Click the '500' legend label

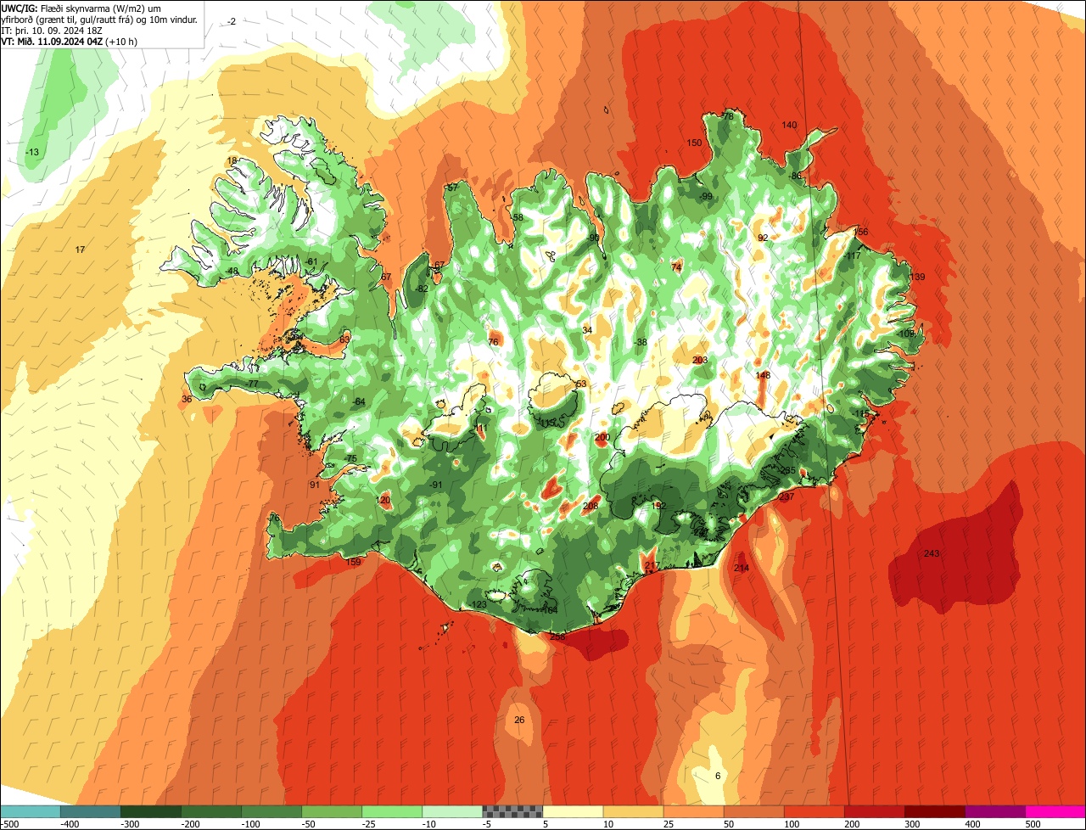pos(1032,823)
